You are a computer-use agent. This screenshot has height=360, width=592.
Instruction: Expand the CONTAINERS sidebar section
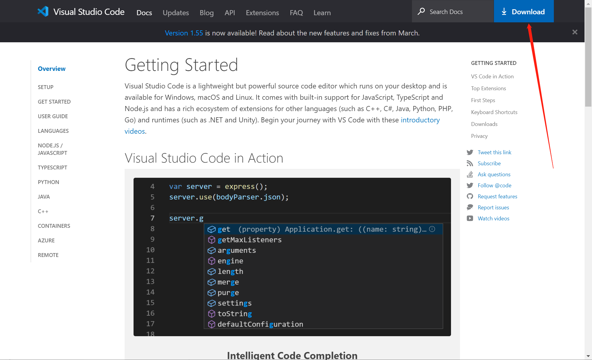54,226
